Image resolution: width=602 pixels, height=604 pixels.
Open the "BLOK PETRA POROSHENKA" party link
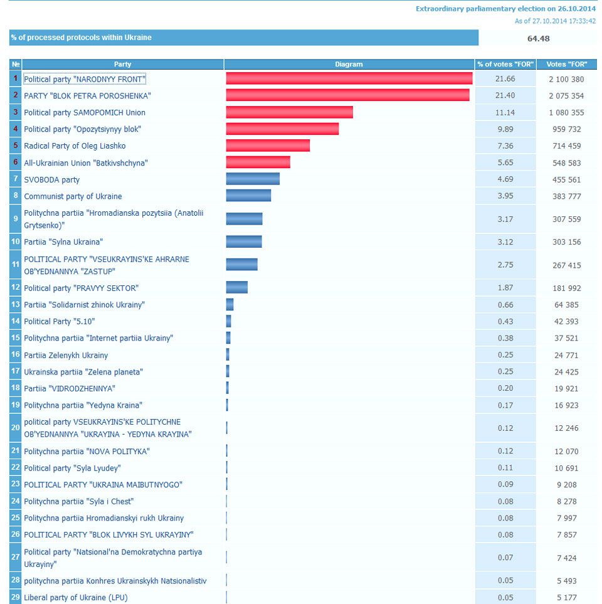87,96
